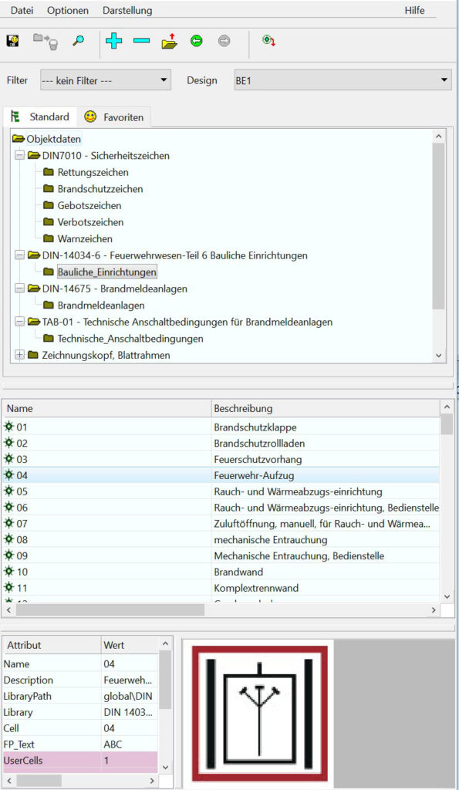
Task: Switch to the Favoriten tab
Action: 114,117
